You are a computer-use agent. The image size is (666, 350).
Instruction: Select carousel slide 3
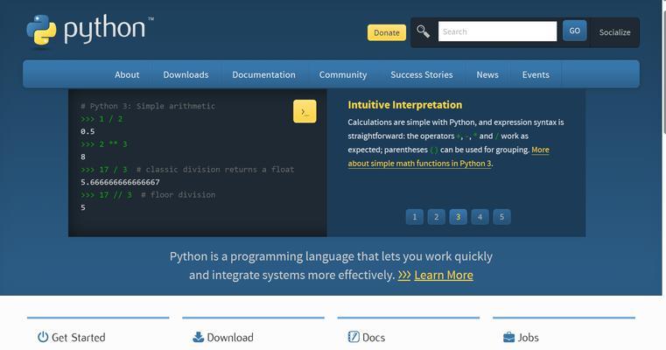coord(458,217)
